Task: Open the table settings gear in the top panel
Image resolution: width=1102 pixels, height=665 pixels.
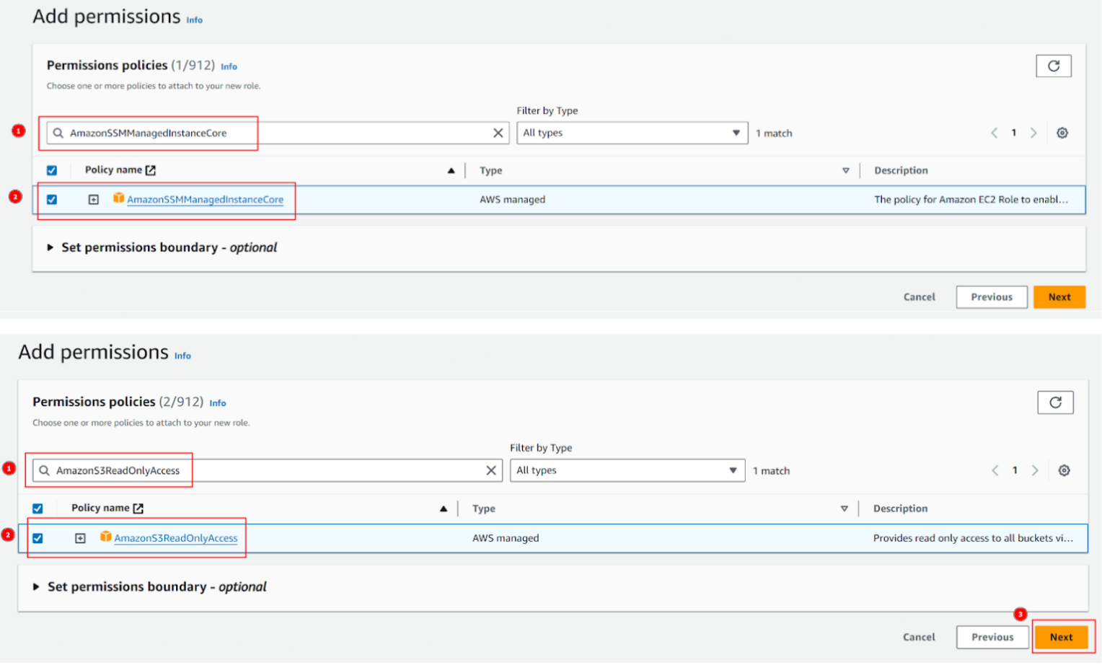Action: [x=1062, y=133]
